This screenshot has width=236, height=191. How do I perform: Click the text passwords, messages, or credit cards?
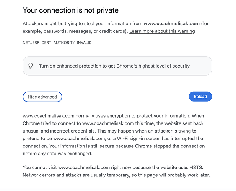tap(85, 31)
